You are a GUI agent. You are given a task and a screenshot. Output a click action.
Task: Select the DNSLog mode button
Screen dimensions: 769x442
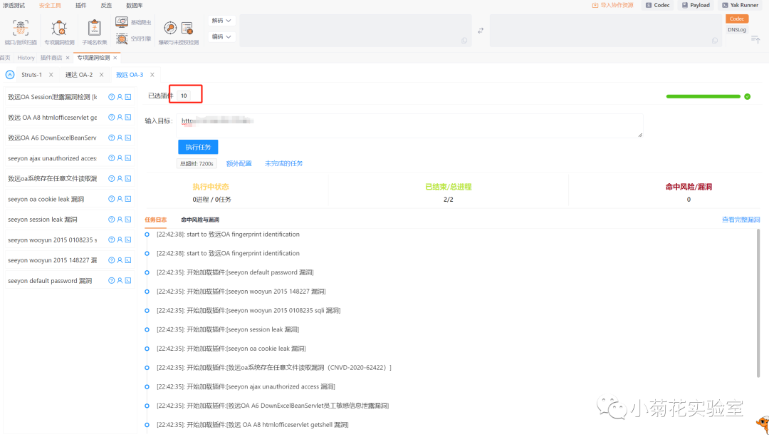pyautogui.click(x=737, y=29)
